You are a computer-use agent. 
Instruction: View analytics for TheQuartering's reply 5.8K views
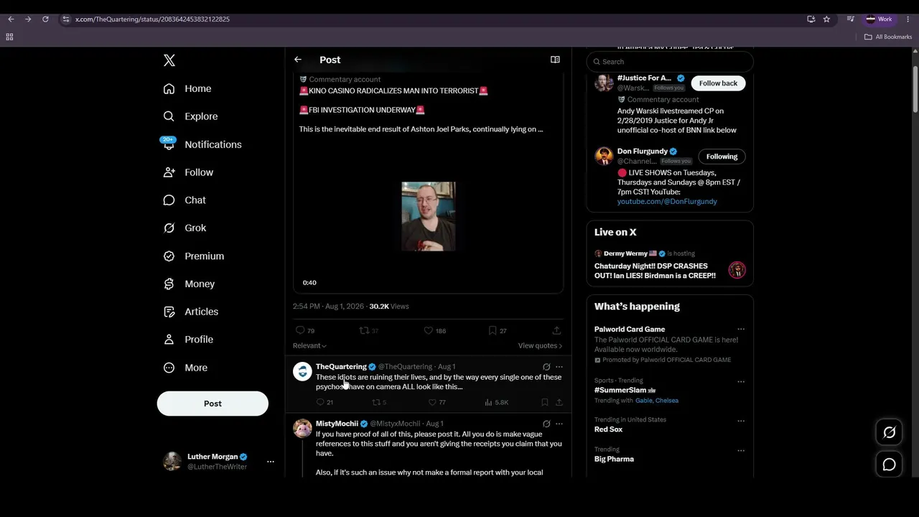496,402
